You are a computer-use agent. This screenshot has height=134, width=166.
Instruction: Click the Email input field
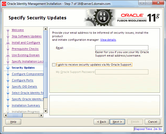click(x=122, y=48)
